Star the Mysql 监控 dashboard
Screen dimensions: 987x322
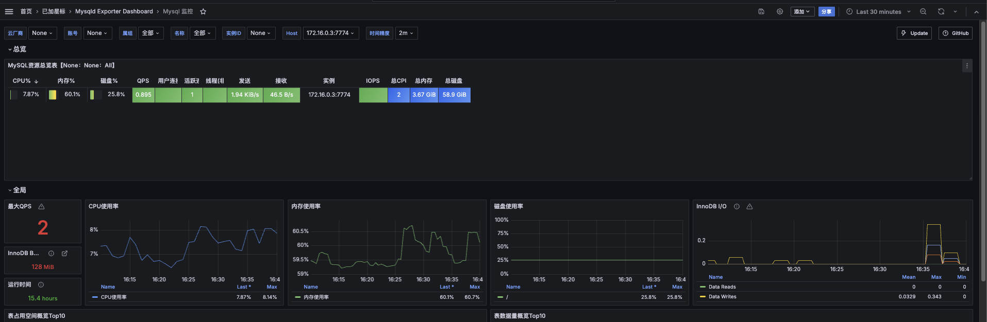coord(203,11)
